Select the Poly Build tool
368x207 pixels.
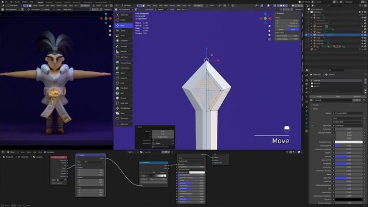[x=124, y=88]
